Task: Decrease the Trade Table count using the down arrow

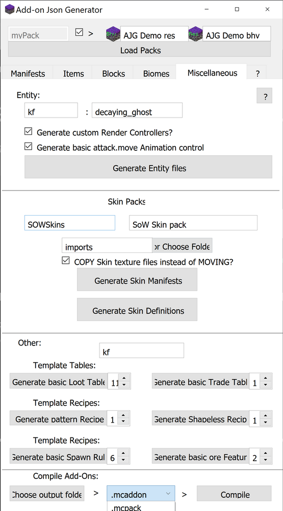Action: pyautogui.click(x=266, y=385)
